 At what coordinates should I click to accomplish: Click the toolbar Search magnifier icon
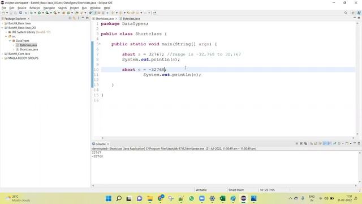346,13
